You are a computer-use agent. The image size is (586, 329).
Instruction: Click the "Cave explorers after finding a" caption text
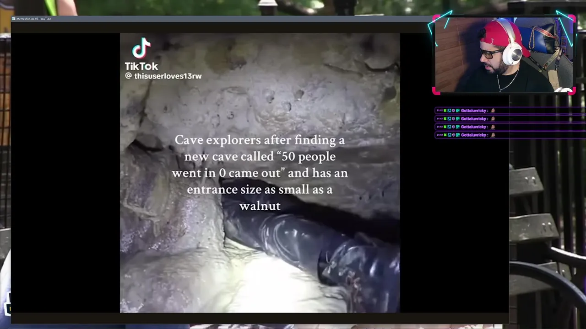click(260, 140)
